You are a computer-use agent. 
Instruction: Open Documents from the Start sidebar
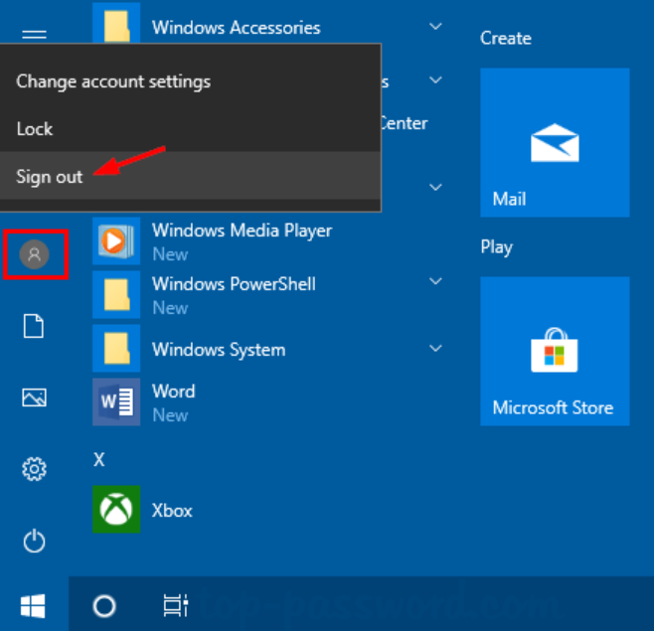34,325
